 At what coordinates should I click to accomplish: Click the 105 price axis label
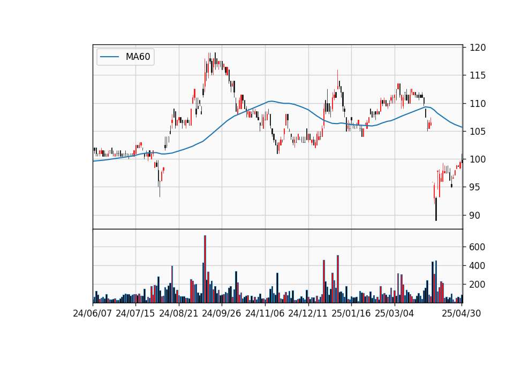click(478, 132)
